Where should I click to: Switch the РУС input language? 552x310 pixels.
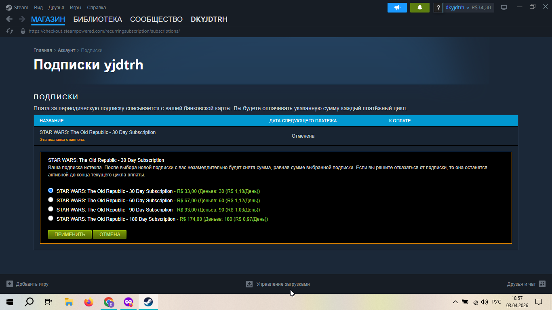[x=497, y=302]
